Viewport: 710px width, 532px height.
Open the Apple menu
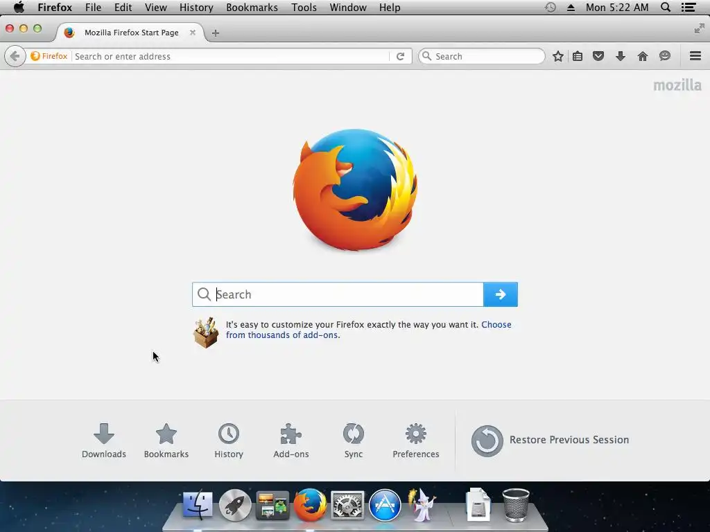[x=19, y=7]
